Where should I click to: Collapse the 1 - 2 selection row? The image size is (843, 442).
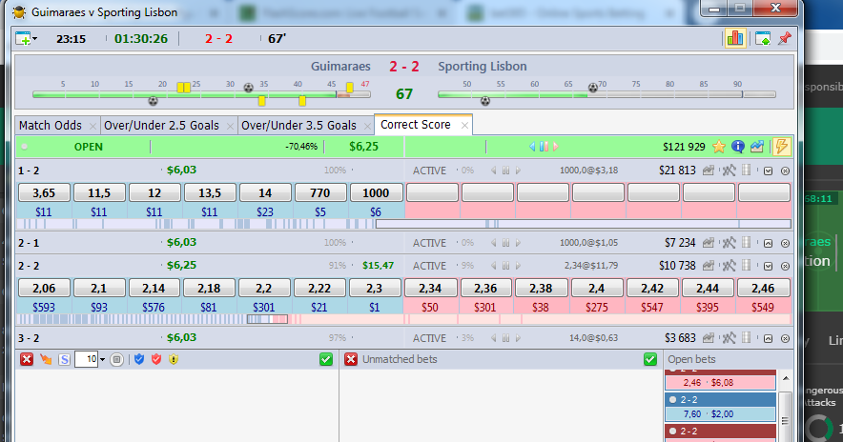(768, 171)
